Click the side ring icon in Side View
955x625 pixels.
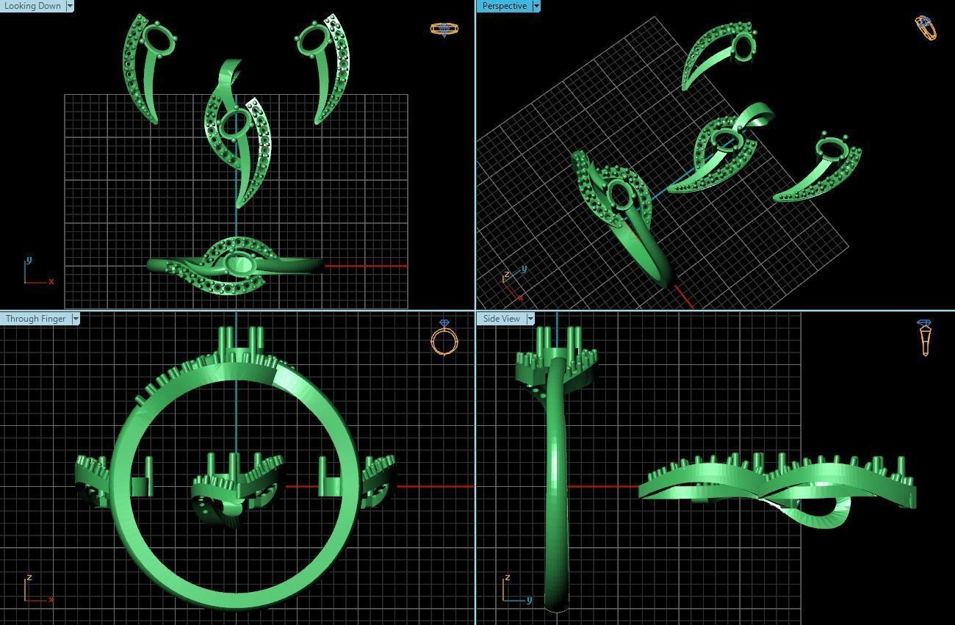point(924,337)
